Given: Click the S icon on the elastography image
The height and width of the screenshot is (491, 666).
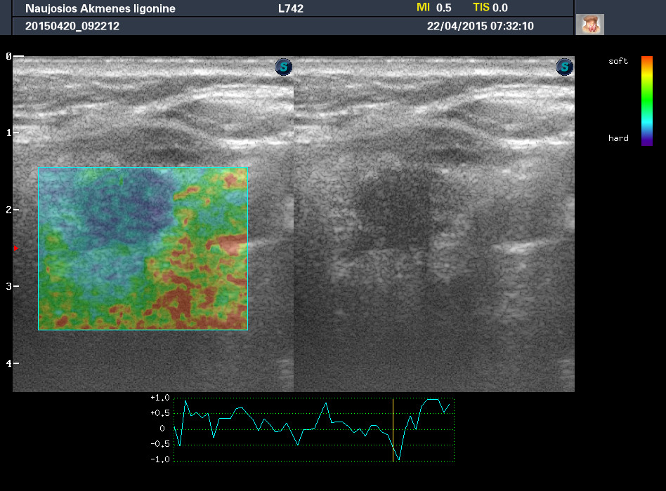Looking at the screenshot, I should coord(283,67).
